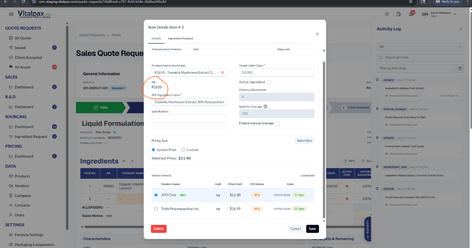Viewport: 472px width, 248px height.
Task: Open Ingredient Request in the Sourcing section
Action: pos(31,137)
